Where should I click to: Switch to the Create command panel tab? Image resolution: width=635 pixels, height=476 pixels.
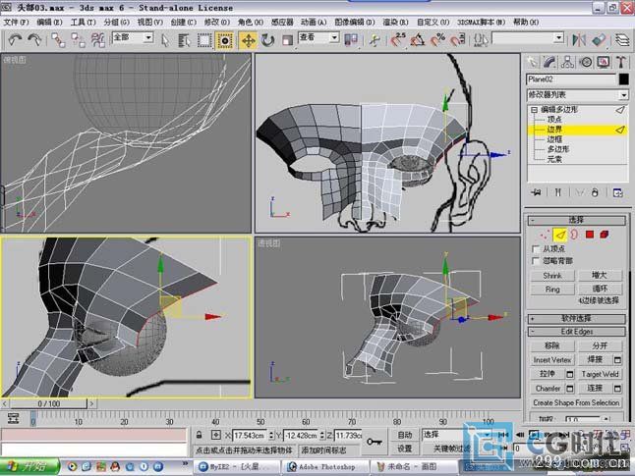(532, 62)
